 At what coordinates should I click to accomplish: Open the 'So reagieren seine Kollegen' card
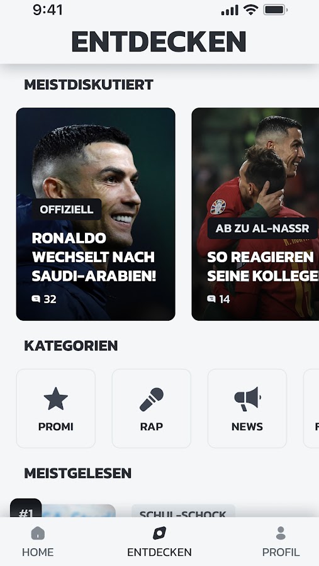255,214
